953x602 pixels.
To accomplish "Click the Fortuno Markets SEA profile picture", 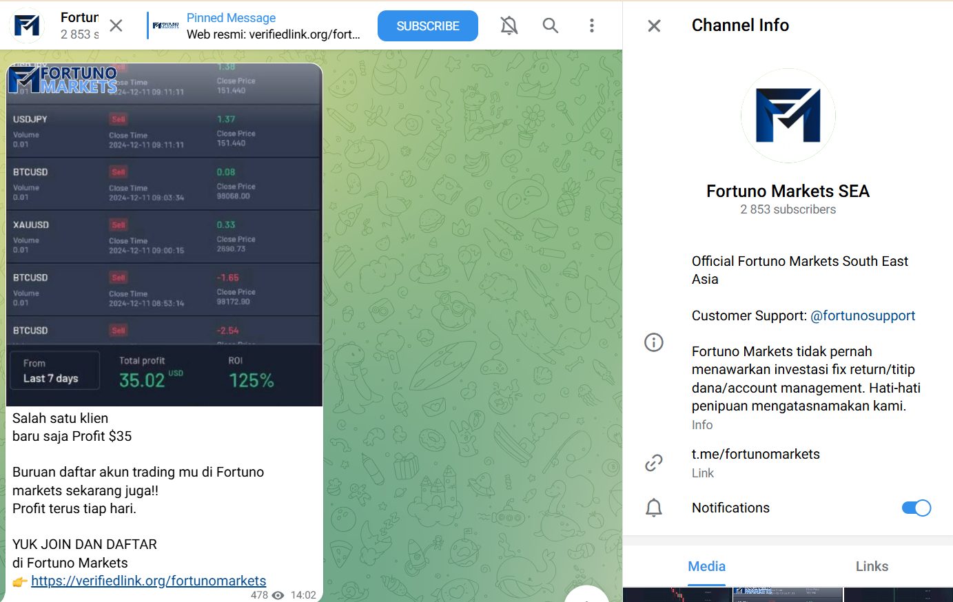I will (x=788, y=116).
